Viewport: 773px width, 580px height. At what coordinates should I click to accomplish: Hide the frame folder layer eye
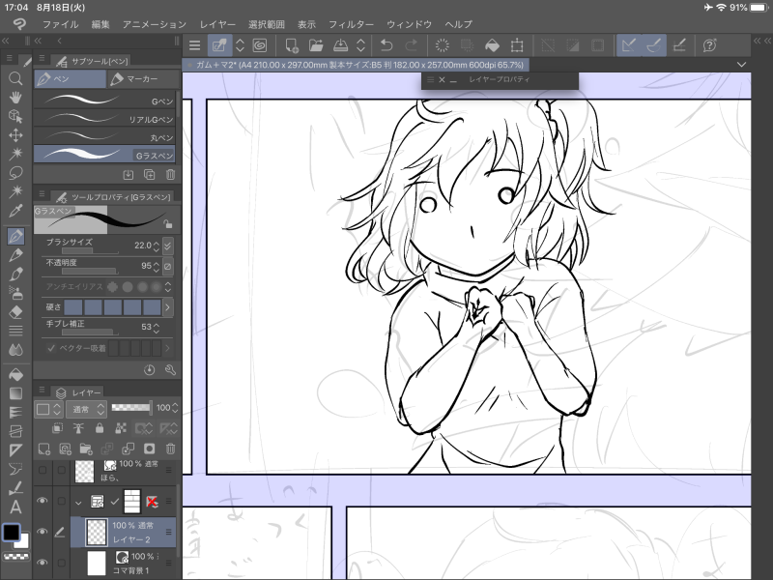coord(43,501)
